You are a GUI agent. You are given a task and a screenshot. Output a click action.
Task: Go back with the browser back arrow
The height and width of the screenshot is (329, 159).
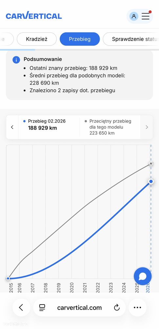pyautogui.click(x=21, y=307)
